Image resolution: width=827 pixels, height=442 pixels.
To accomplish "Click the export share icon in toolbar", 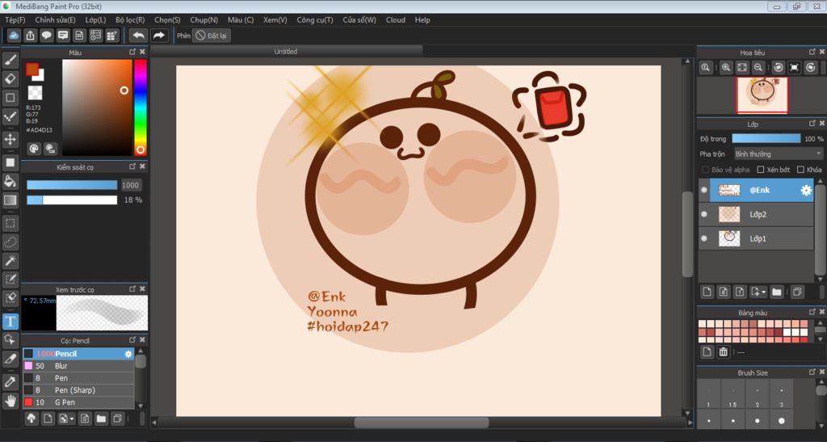I will (30, 36).
